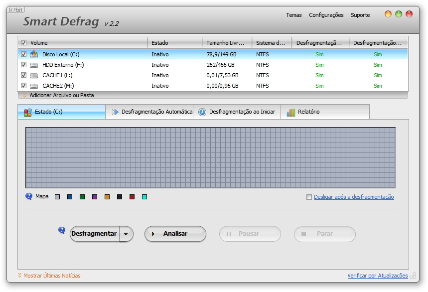Open the Configurações menu
This screenshot has width=428, height=292.
pos(326,15)
